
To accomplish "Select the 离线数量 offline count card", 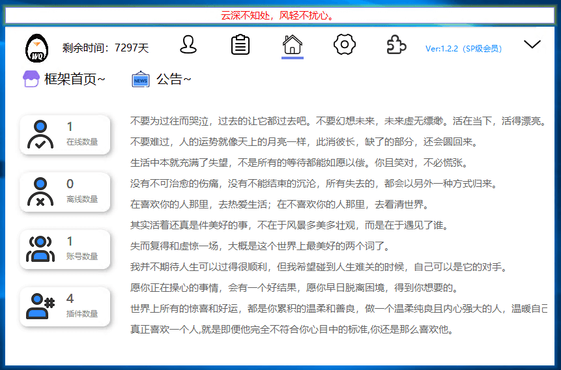I will click(x=65, y=192).
